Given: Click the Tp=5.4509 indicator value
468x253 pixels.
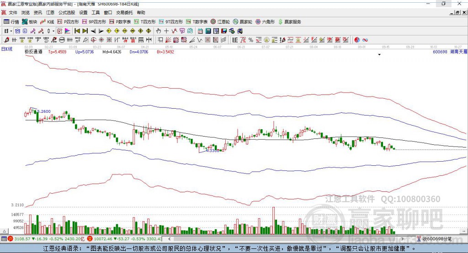Looking at the screenshot, I should click(x=57, y=52).
